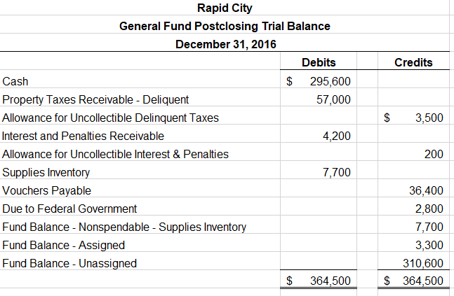This screenshot has width=454, height=296.
Task: Click the Due to Federal Government label
Action: click(x=69, y=209)
